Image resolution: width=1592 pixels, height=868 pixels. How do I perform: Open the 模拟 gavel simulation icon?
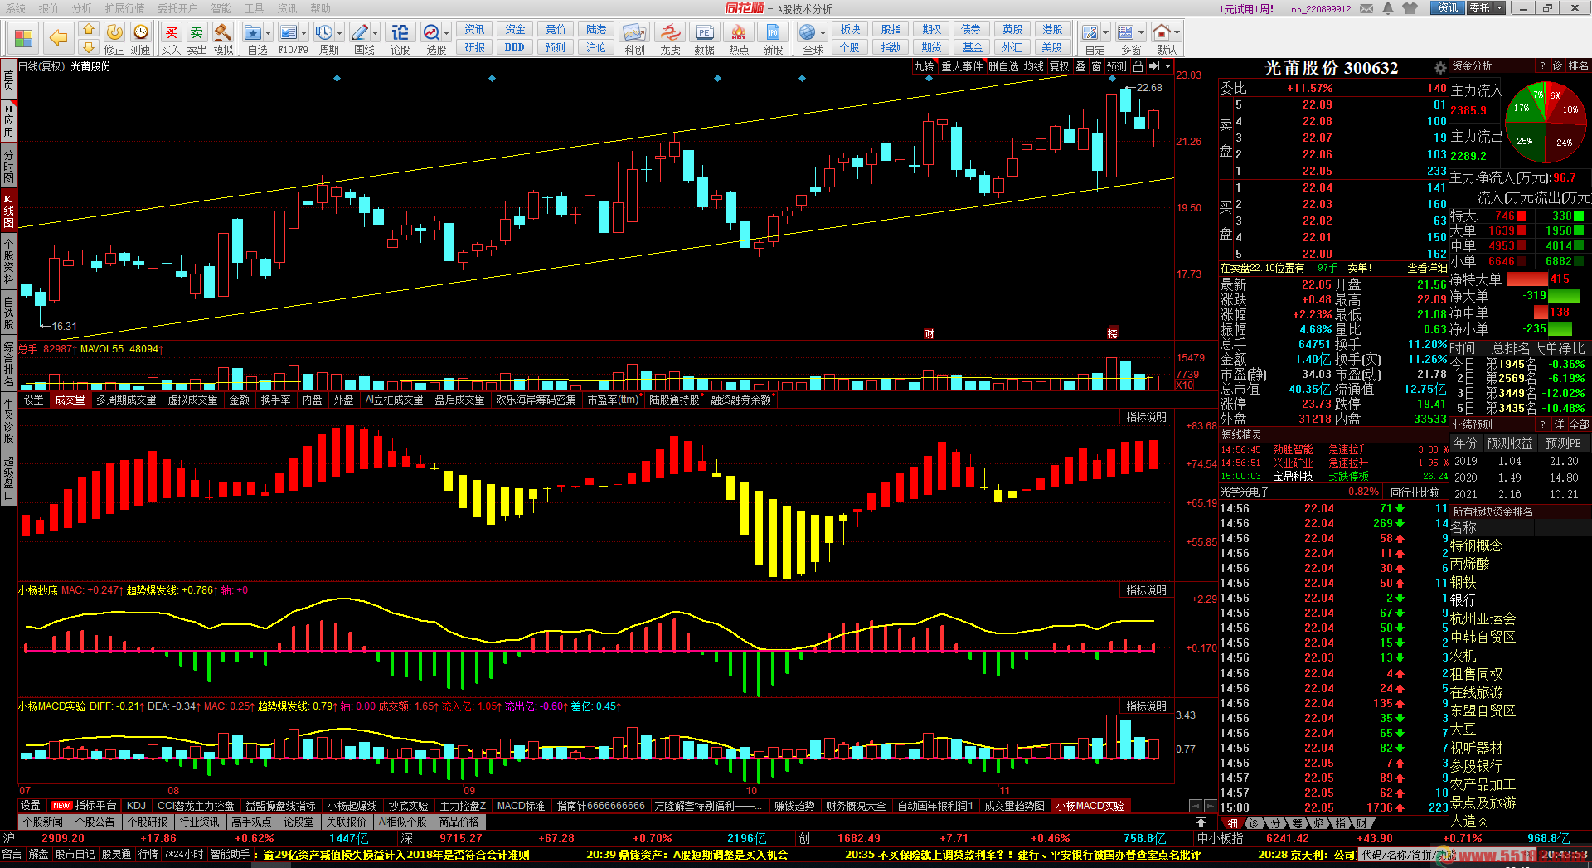pyautogui.click(x=223, y=32)
